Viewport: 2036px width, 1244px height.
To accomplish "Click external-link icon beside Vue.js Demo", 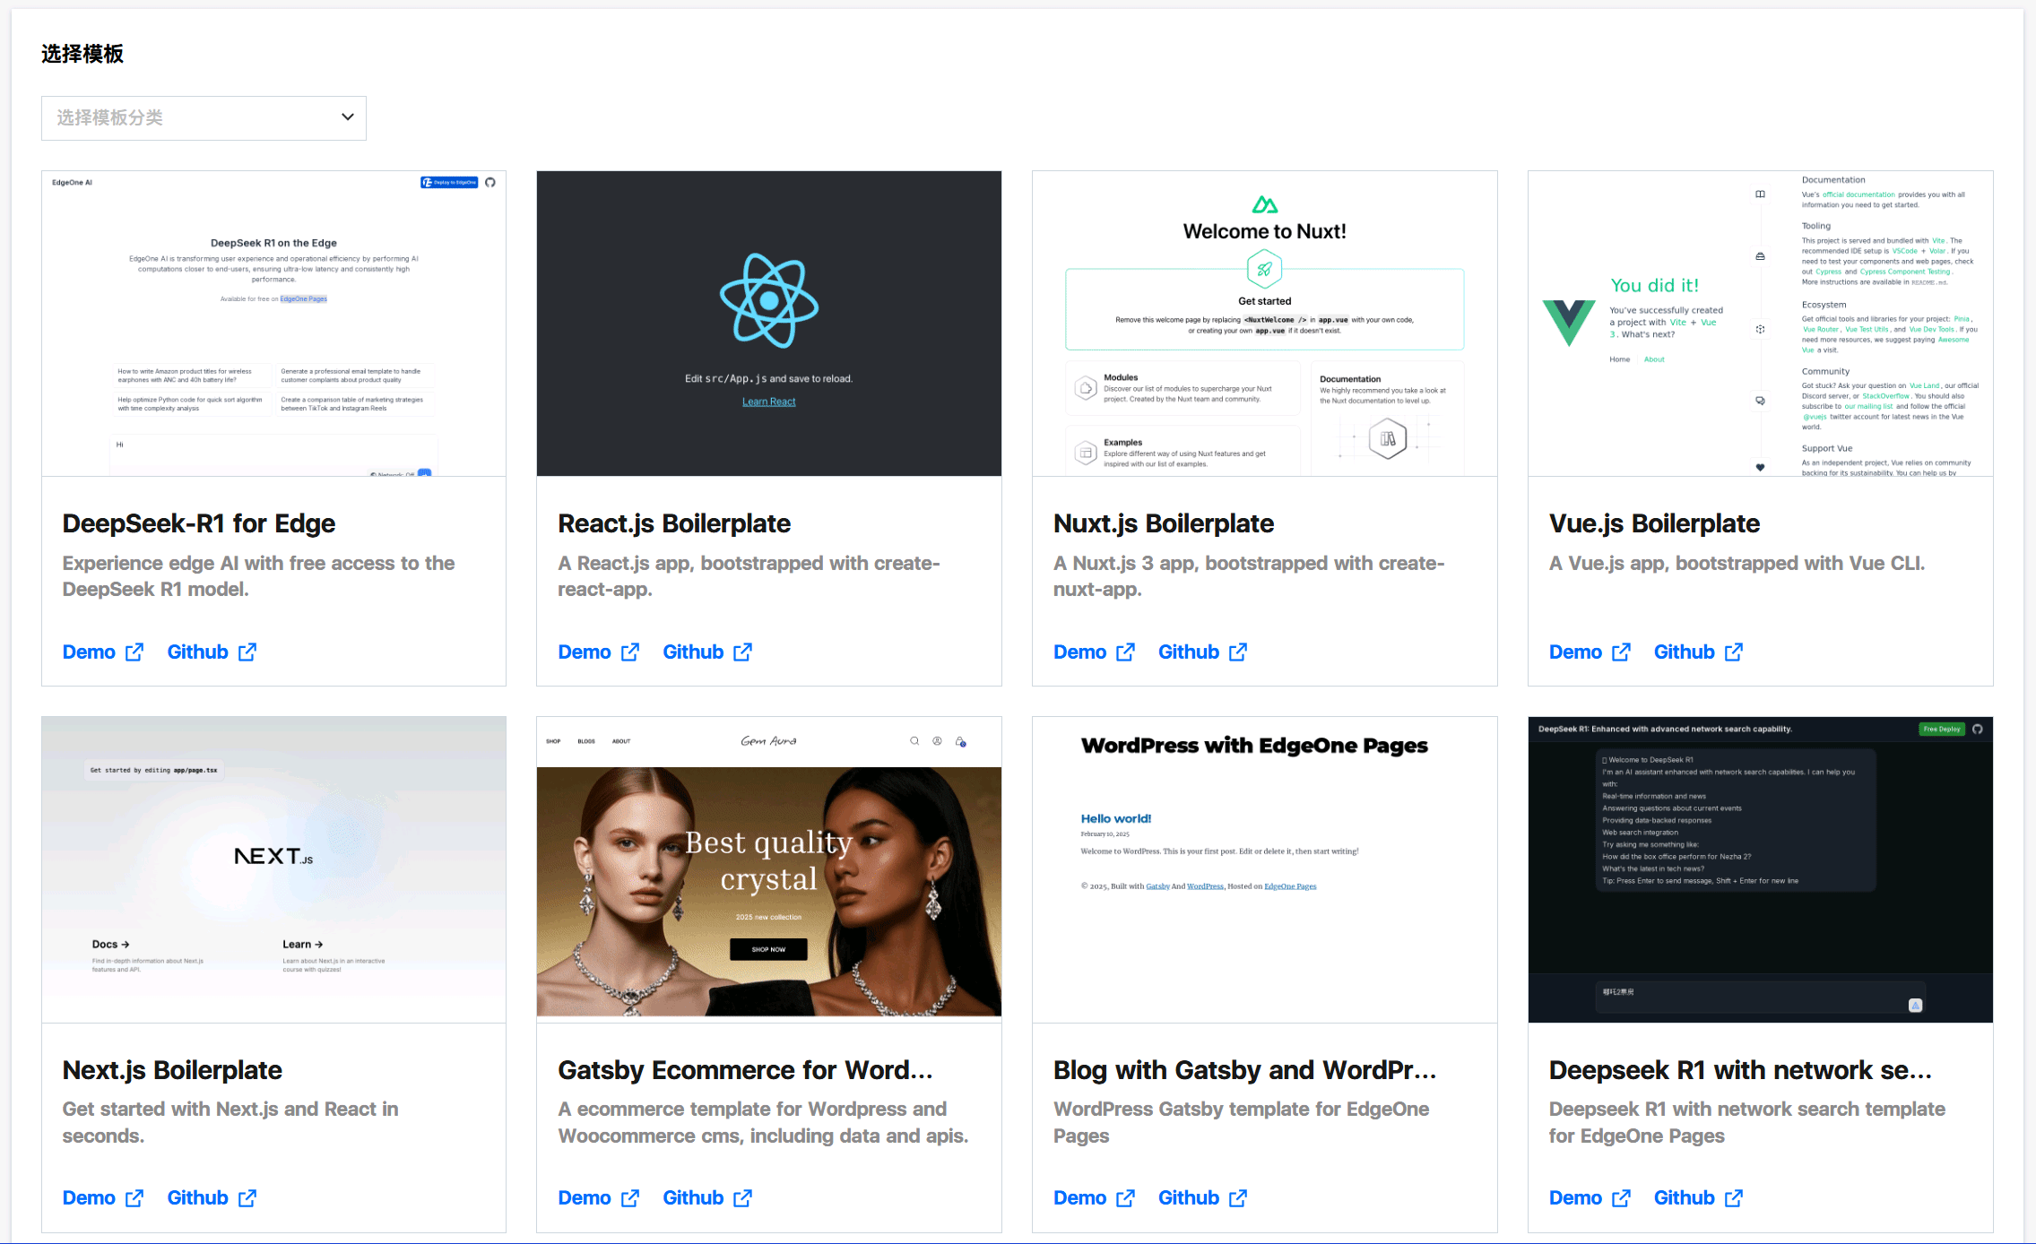I will pyautogui.click(x=1622, y=652).
